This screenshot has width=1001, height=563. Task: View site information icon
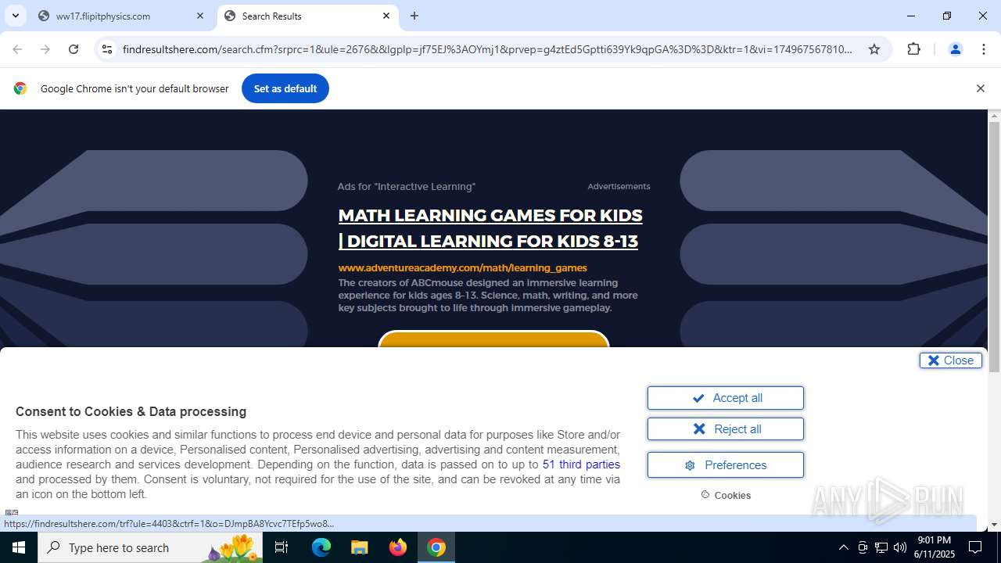pos(107,49)
